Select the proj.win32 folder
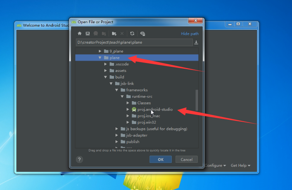This screenshot has width=292, height=190. point(147,122)
